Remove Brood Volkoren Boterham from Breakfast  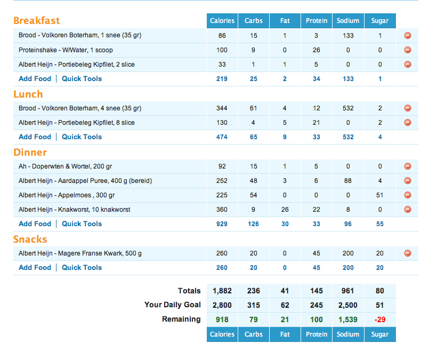408,36
